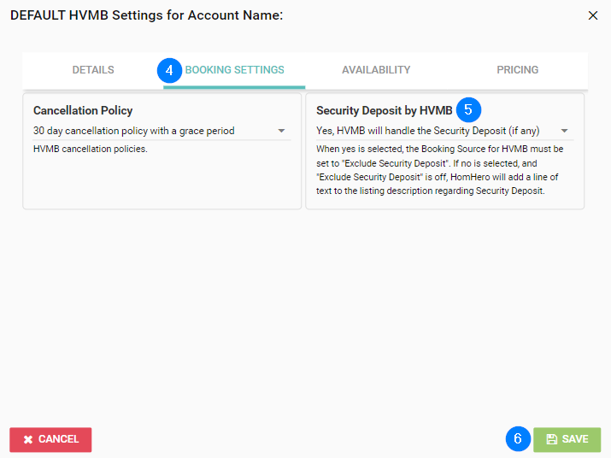The height and width of the screenshot is (458, 611).
Task: Click the 'HVMB cancellation policies.' helper text
Action: (x=91, y=150)
